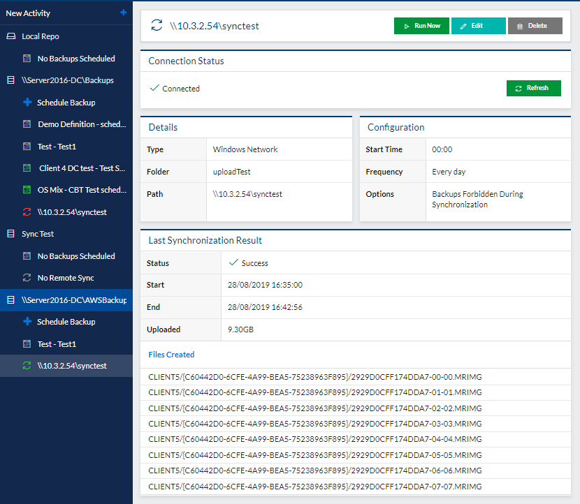The width and height of the screenshot is (580, 504).
Task: Click the Start value 28/08/2019 16:35:00
Action: [x=265, y=285]
